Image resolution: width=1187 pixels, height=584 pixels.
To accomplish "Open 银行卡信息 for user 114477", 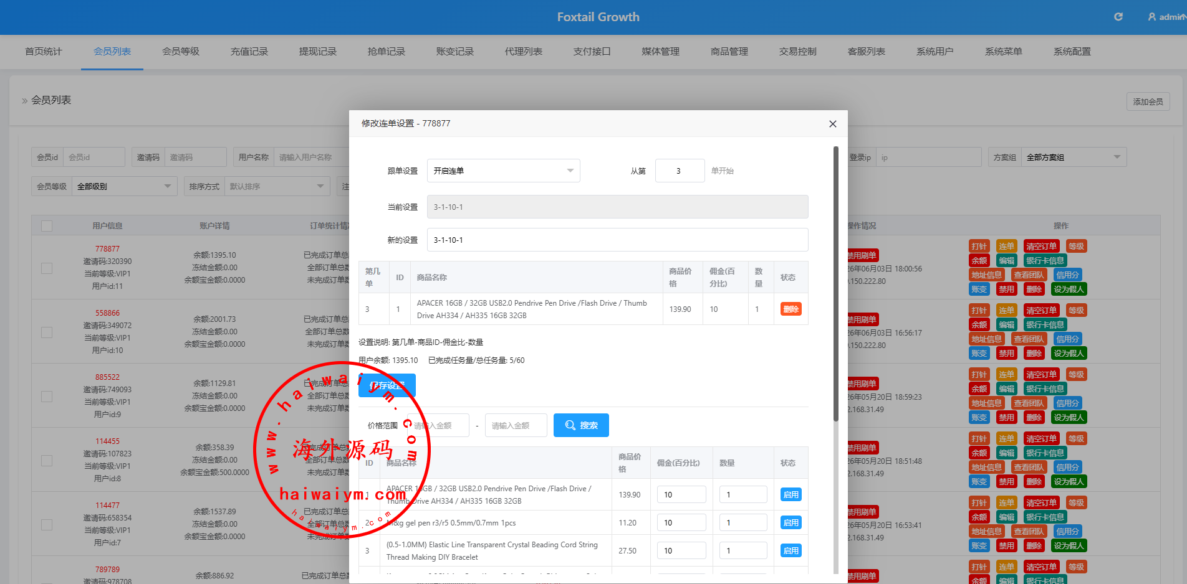I will 1045,517.
